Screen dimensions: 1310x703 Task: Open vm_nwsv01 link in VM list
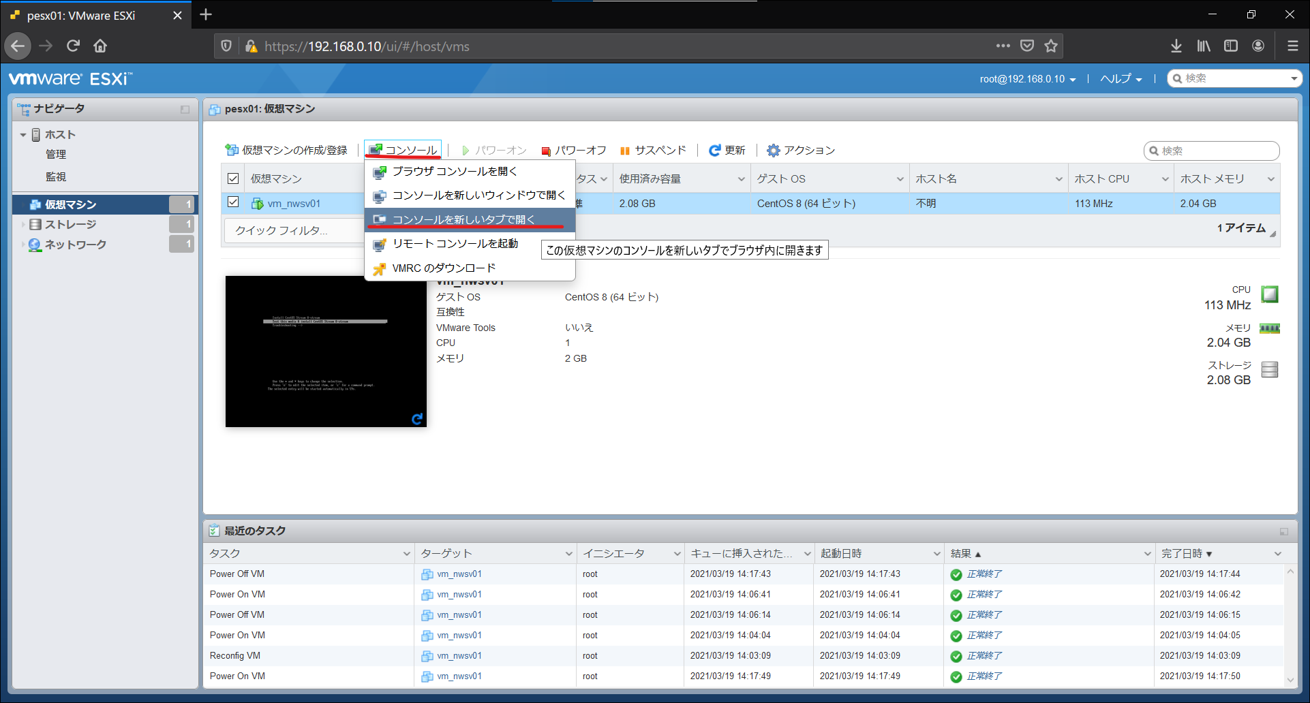coord(294,204)
